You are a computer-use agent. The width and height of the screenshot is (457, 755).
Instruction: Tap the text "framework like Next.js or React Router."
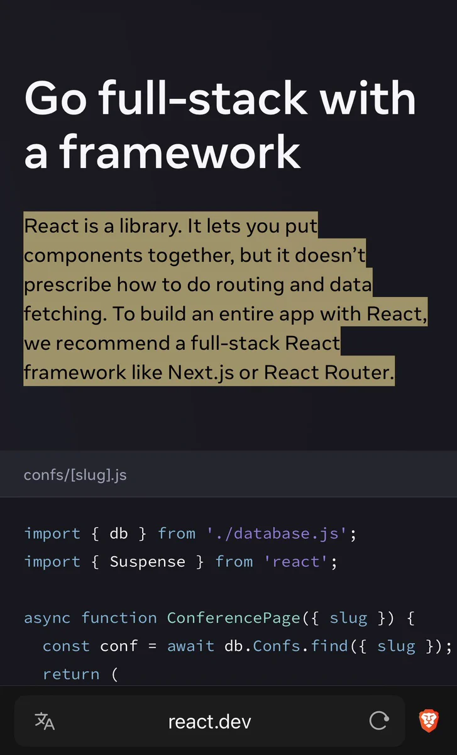209,372
